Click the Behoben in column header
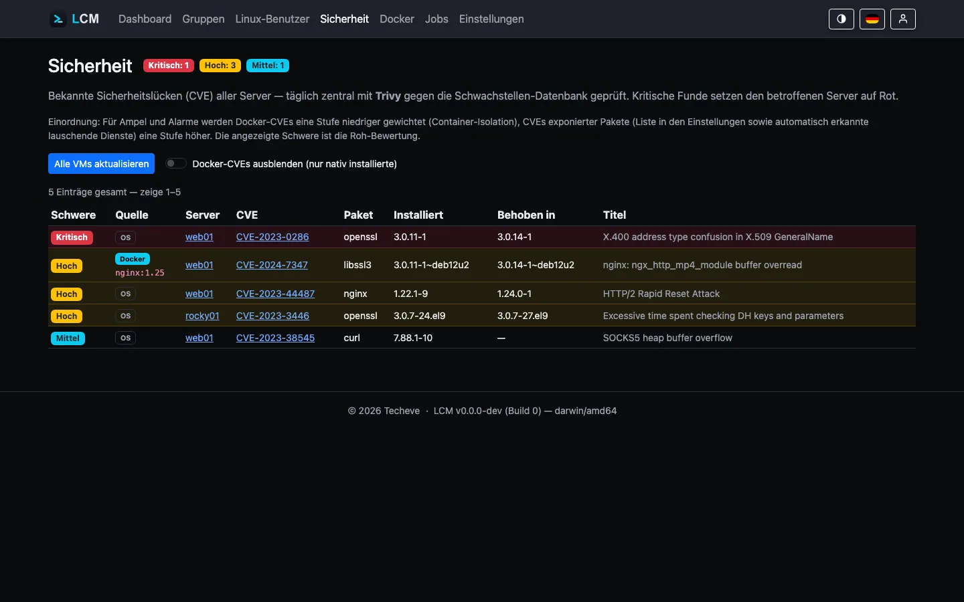Viewport: 964px width, 602px height. click(x=526, y=215)
